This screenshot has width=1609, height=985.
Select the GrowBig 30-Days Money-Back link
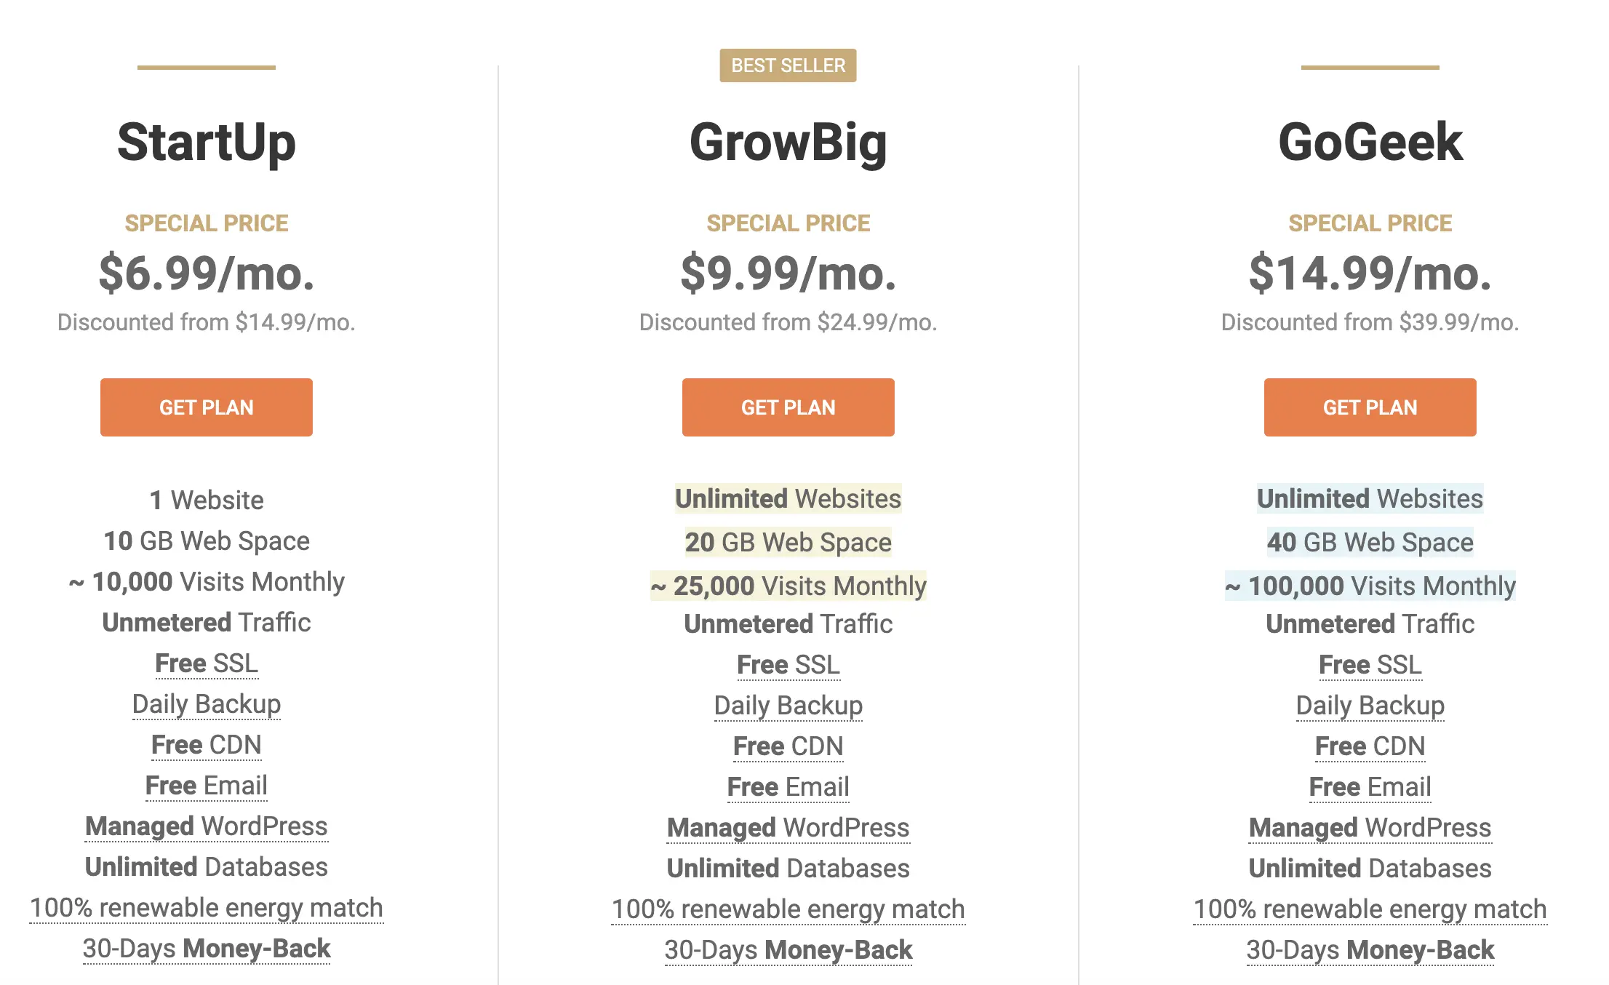(x=788, y=950)
